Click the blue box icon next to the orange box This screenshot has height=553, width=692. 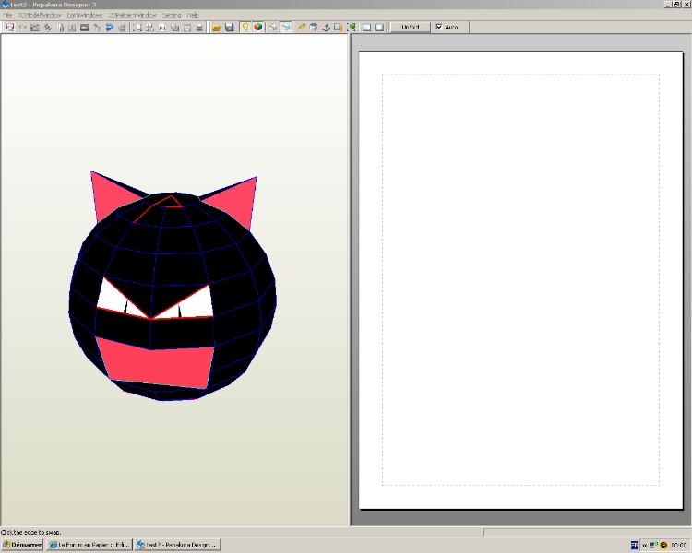286,28
